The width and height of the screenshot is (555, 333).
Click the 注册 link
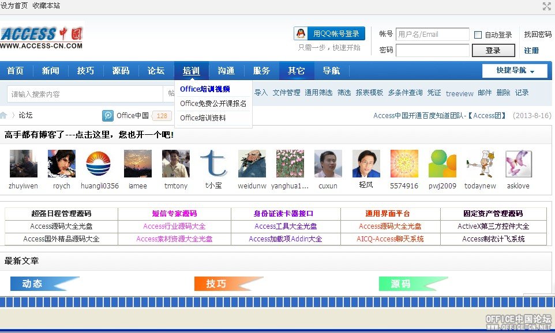click(531, 51)
